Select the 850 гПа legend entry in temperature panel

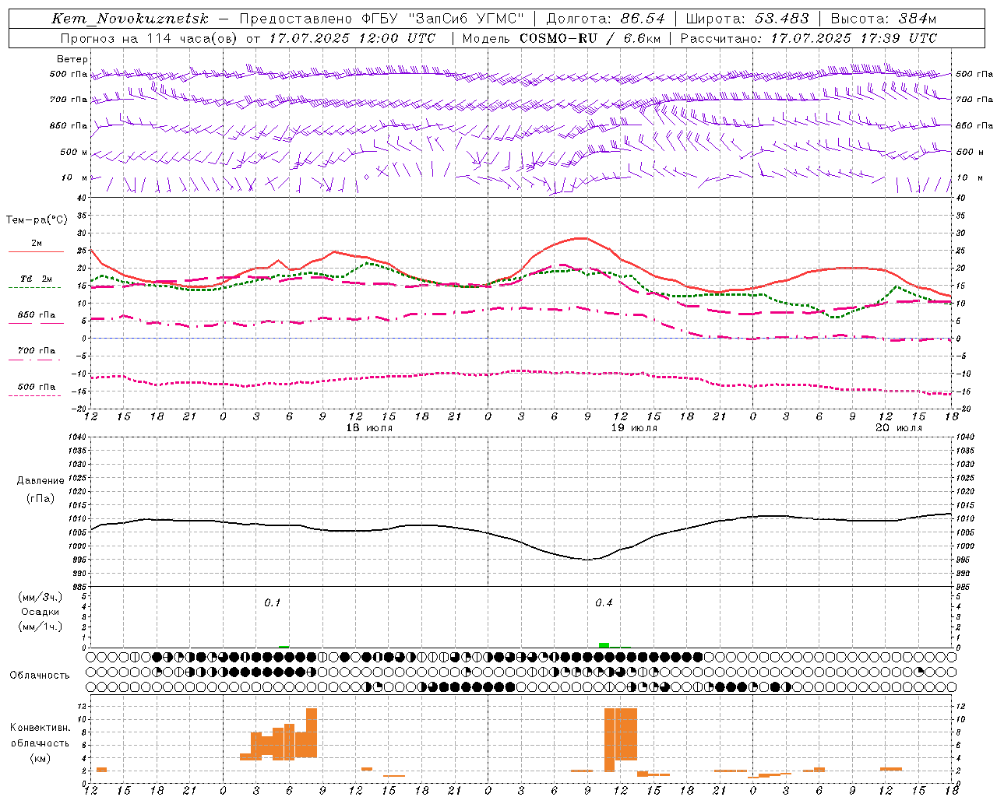coord(37,315)
